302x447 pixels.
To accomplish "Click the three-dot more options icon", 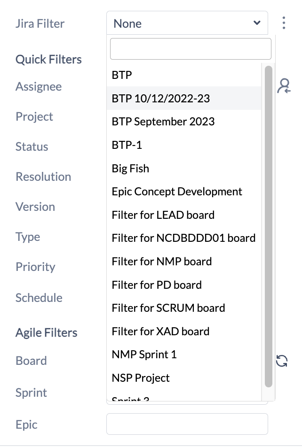I will [284, 23].
